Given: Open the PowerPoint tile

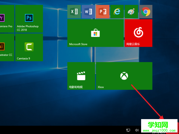Looking at the screenshot, I should (x=103, y=12).
